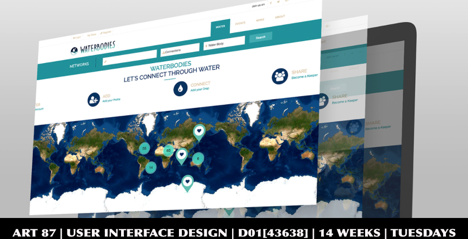Image resolution: width=468 pixels, height=239 pixels.
Task: Select the map cluster marker labeled 60
Action: (x=168, y=151)
